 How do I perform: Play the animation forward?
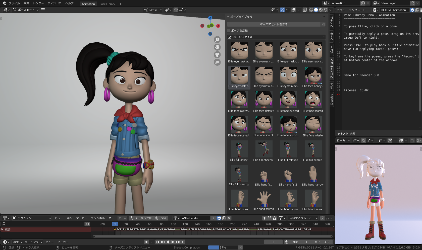[173, 242]
